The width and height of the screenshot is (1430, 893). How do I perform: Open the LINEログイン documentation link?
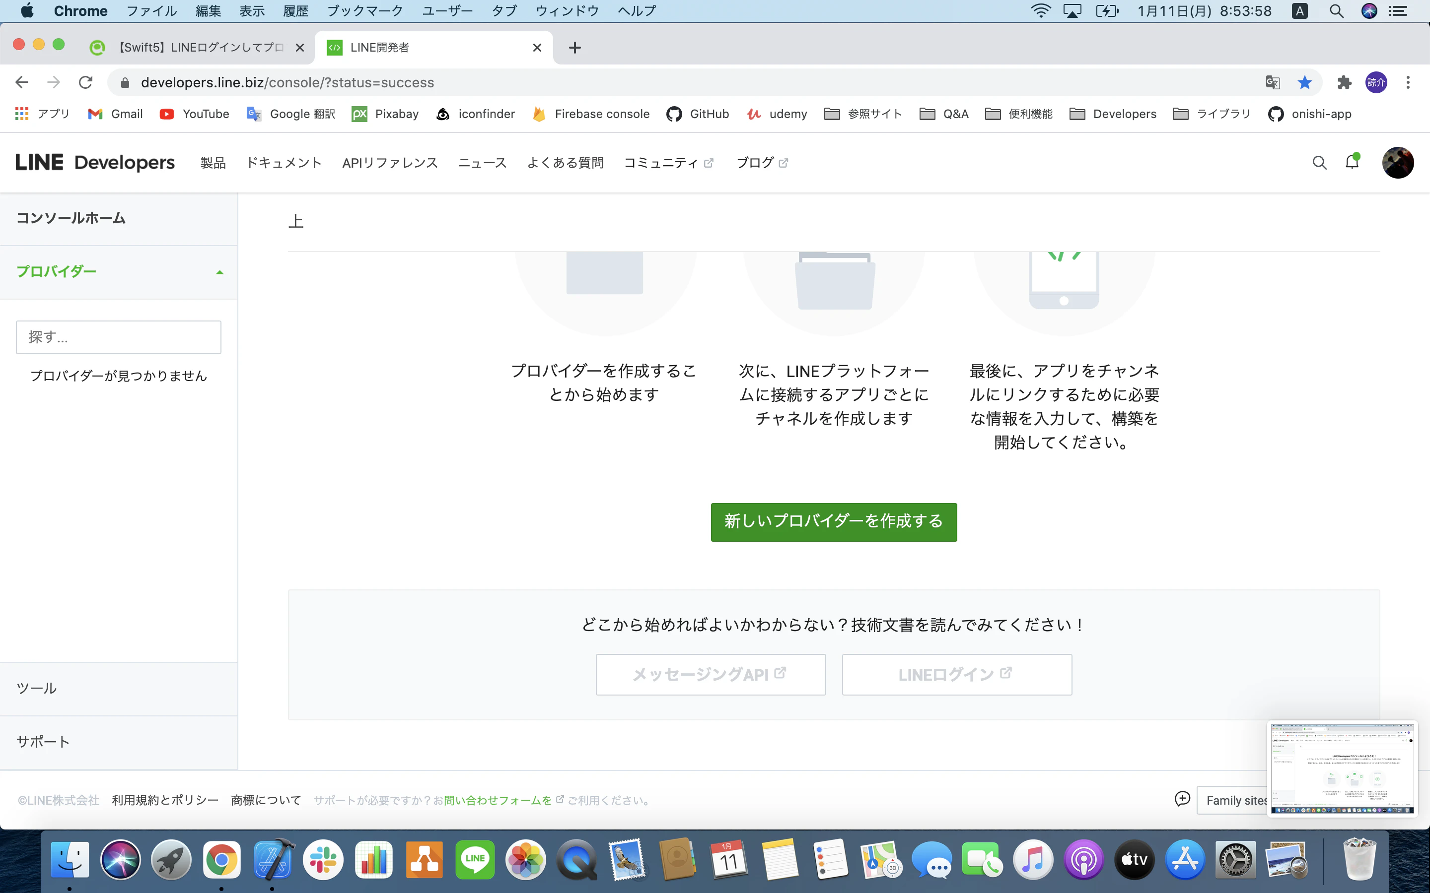(957, 674)
